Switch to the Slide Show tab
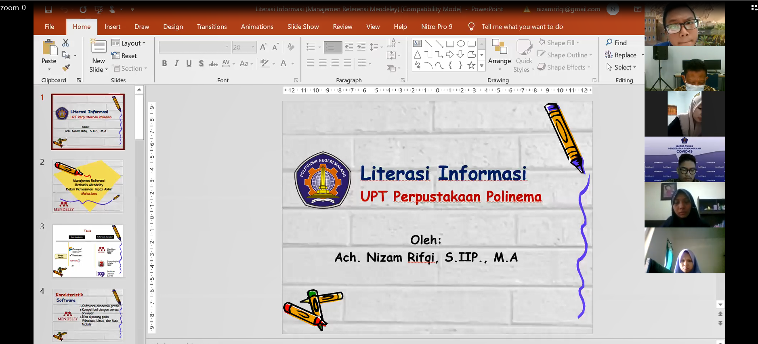Viewport: 758px width, 344px height. (303, 27)
